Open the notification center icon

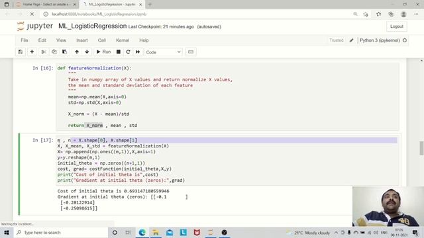415,232
